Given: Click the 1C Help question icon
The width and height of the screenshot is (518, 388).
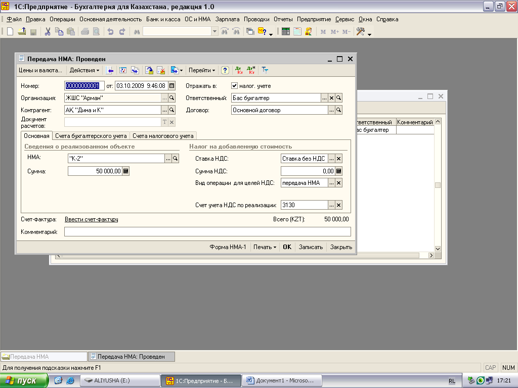Looking at the screenshot, I should tap(263, 32).
